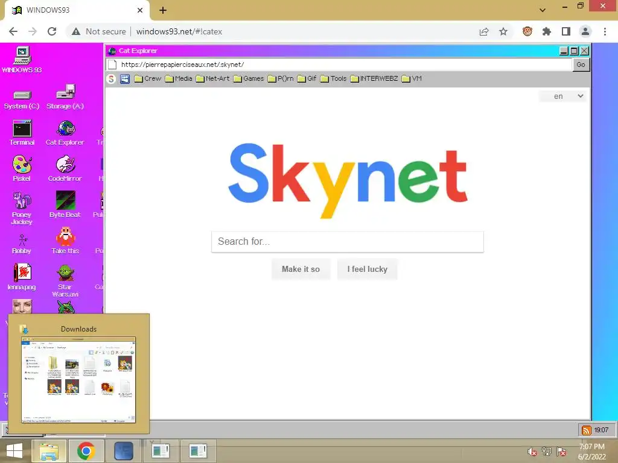Open the Media bookmarks folder
Viewport: 618px width, 463px height.
pos(179,79)
